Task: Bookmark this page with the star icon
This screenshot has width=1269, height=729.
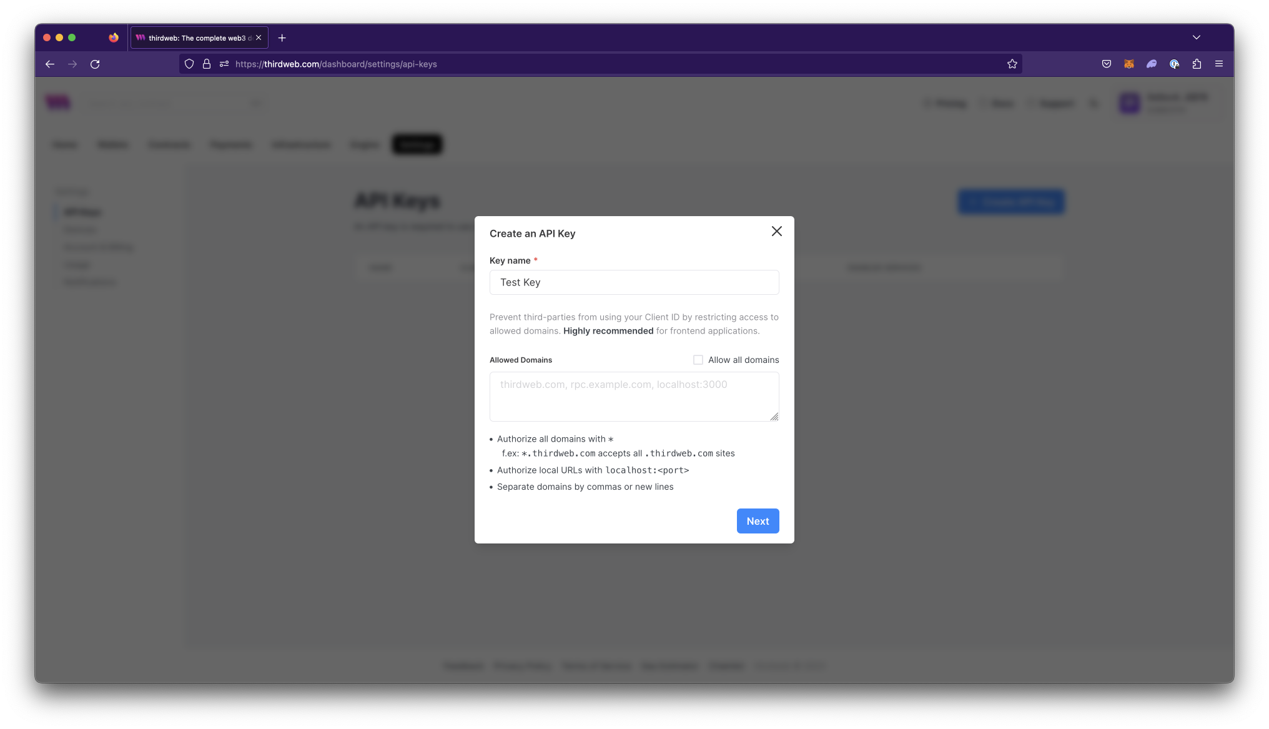Action: point(1012,64)
